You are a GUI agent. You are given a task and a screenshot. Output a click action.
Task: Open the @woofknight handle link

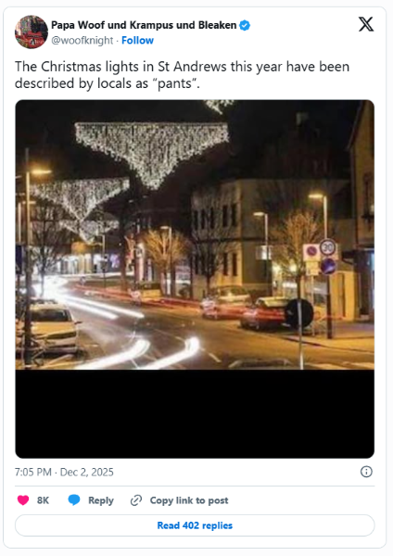click(x=82, y=41)
